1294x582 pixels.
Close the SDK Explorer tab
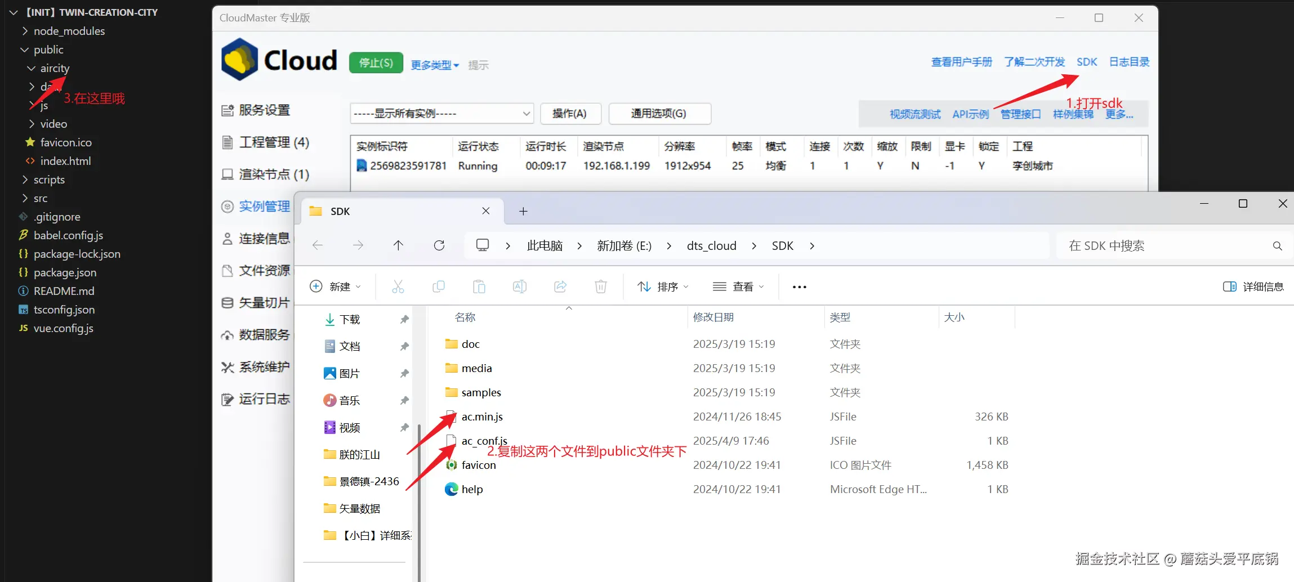tap(486, 211)
